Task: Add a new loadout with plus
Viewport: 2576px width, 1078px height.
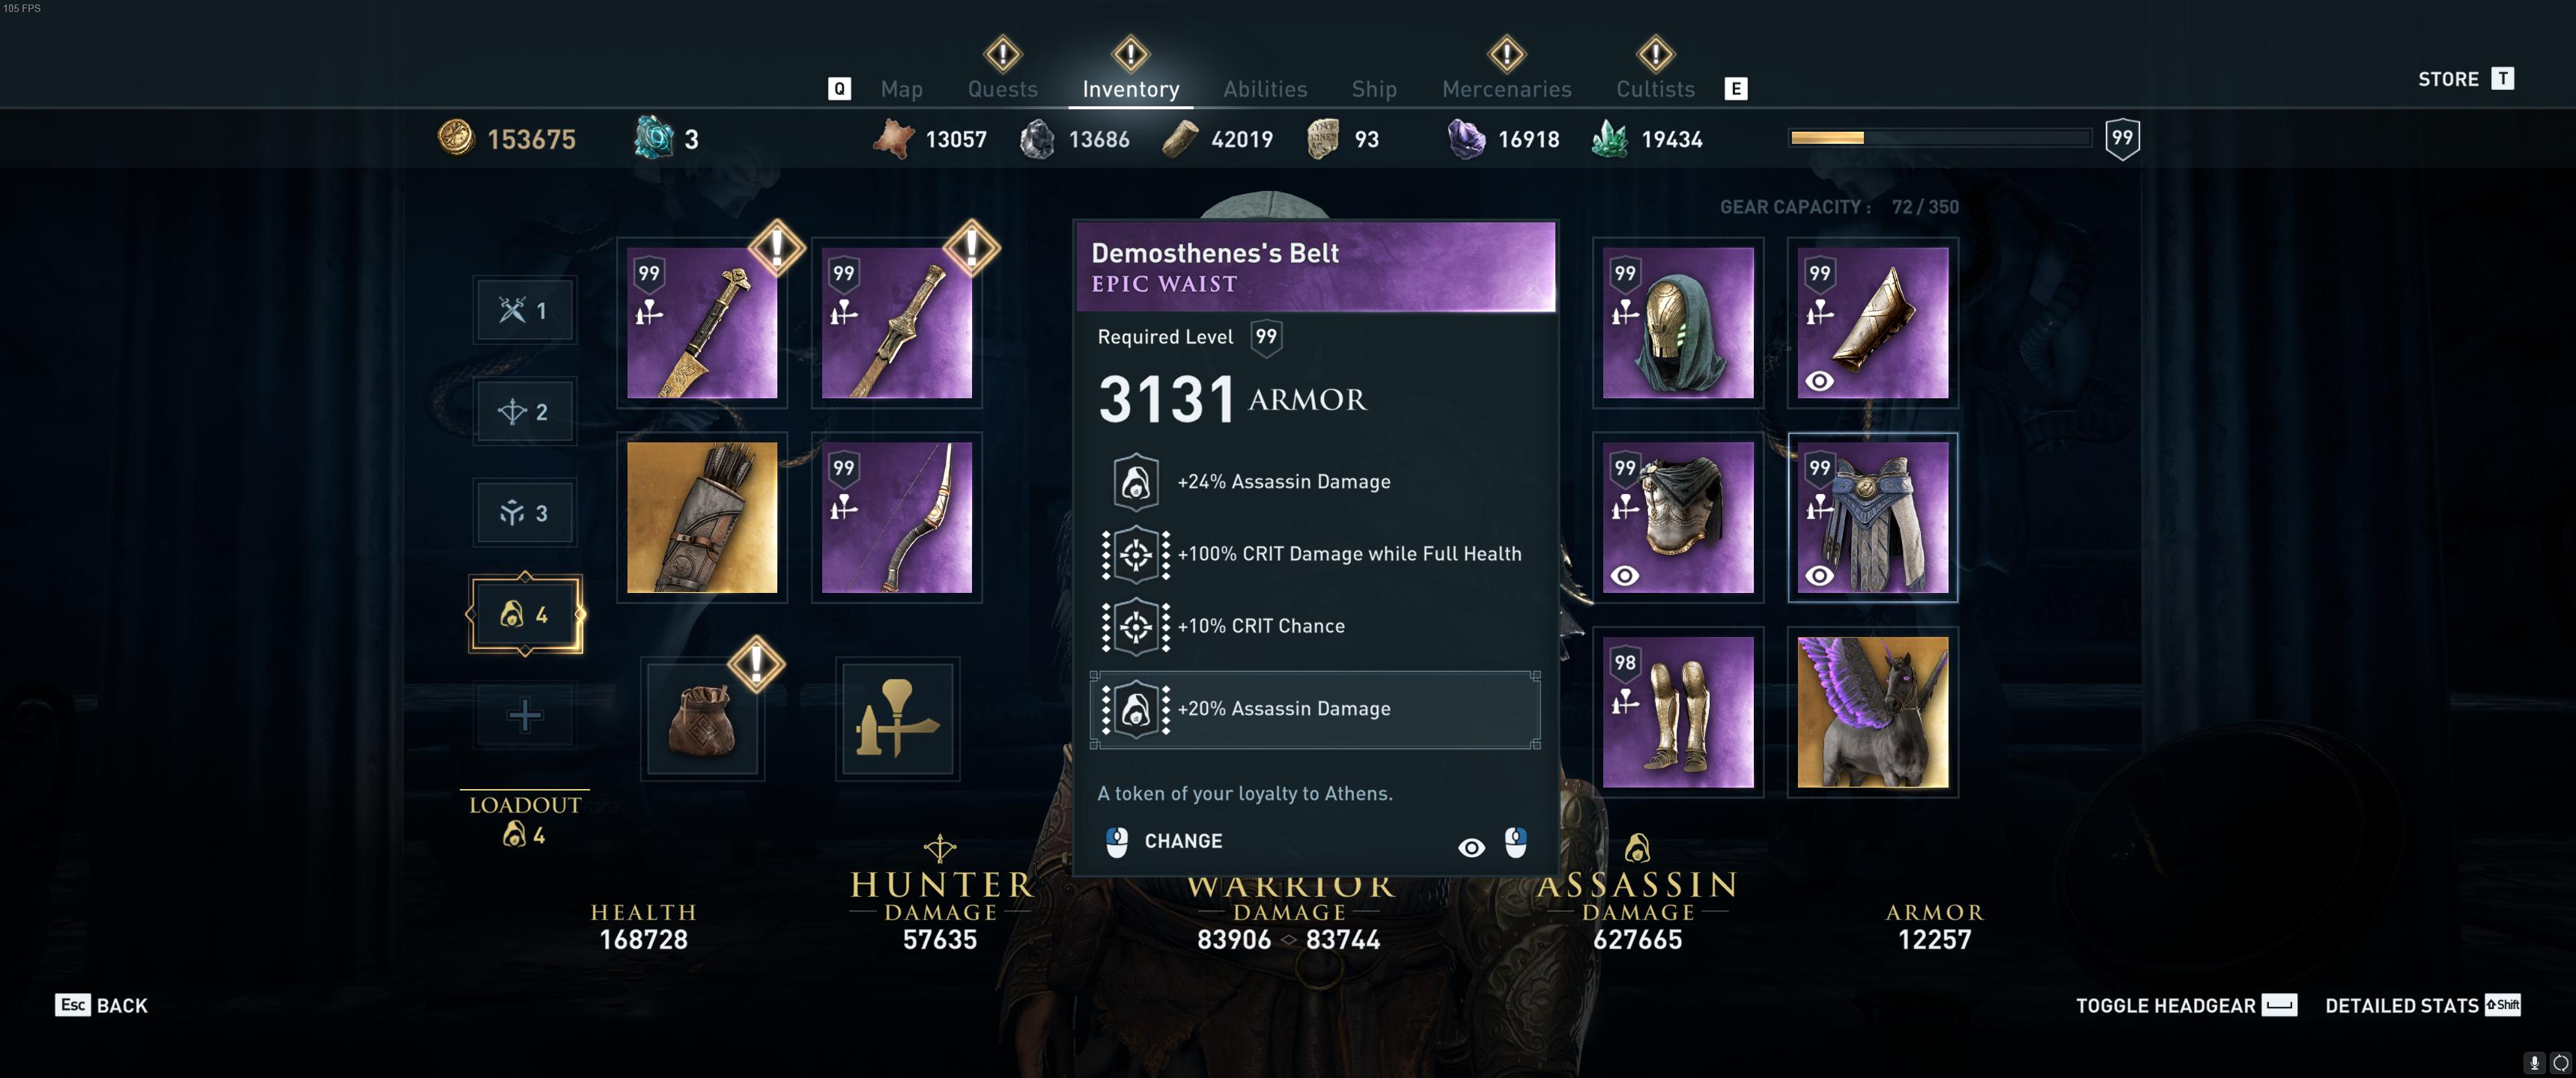Action: 524,715
